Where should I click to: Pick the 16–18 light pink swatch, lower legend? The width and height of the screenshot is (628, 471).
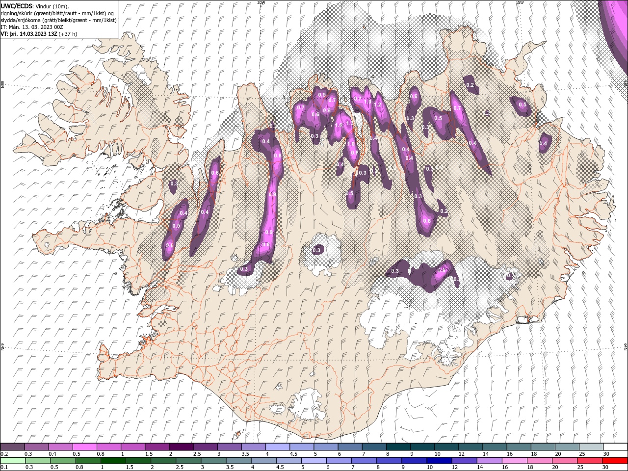[515, 461]
